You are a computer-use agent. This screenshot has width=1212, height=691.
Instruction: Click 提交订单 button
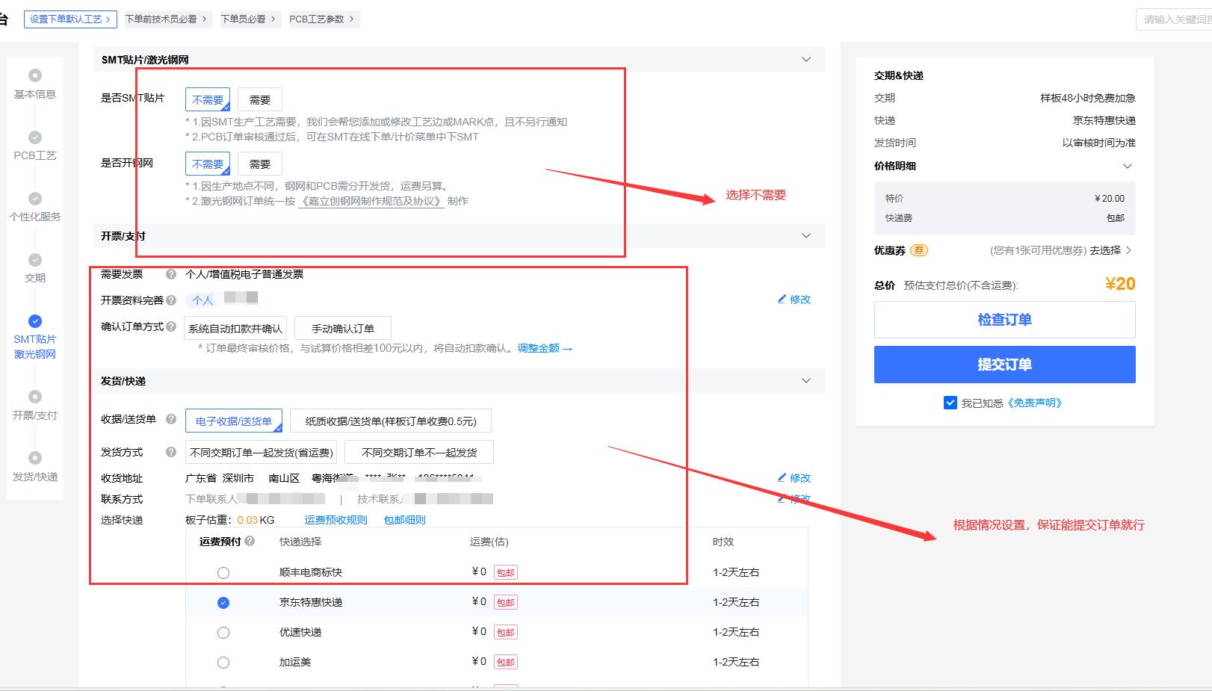(1005, 365)
